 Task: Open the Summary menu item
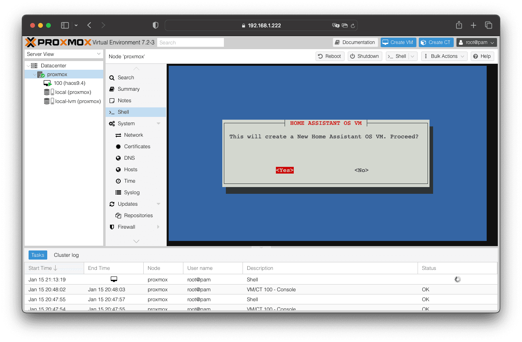[129, 89]
